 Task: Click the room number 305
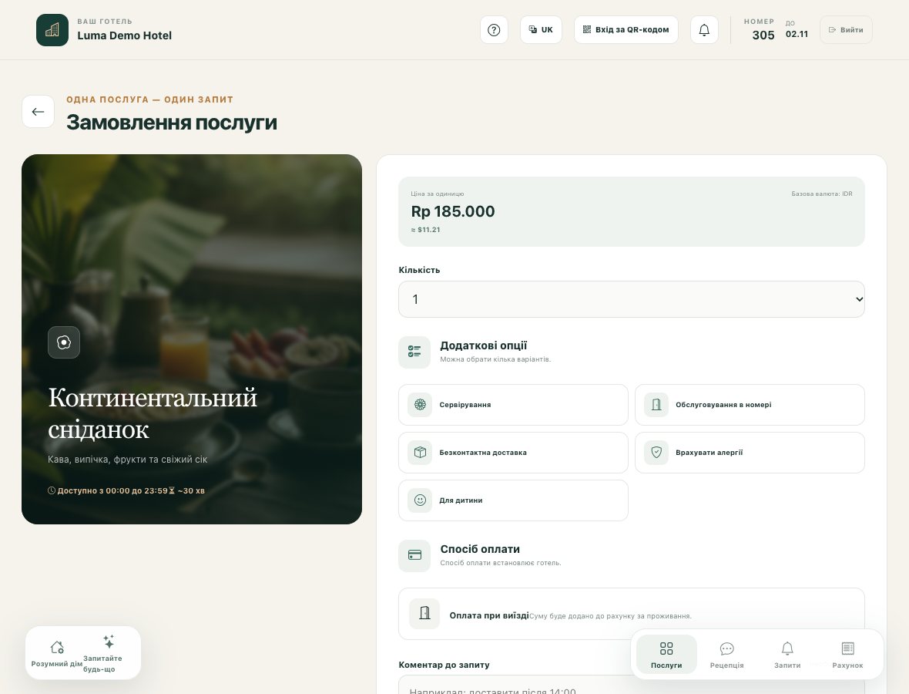[x=763, y=35]
